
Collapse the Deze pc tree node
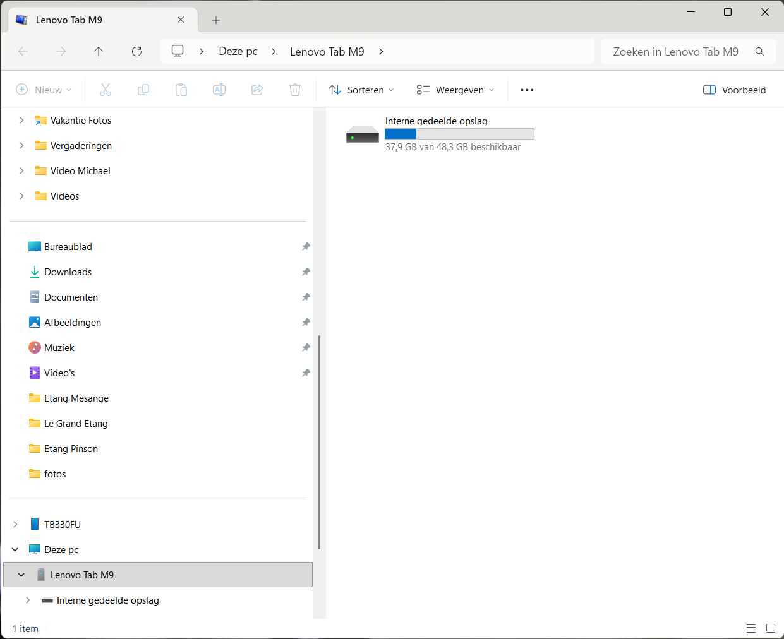click(16, 549)
